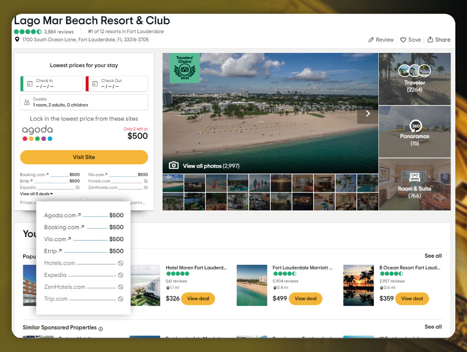Click the "5,904 reviews" count
Viewport: 467px width, 352px height.
pos(286,281)
